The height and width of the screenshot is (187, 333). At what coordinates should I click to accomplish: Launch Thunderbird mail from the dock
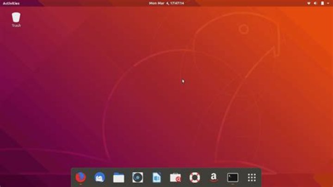coord(99,177)
